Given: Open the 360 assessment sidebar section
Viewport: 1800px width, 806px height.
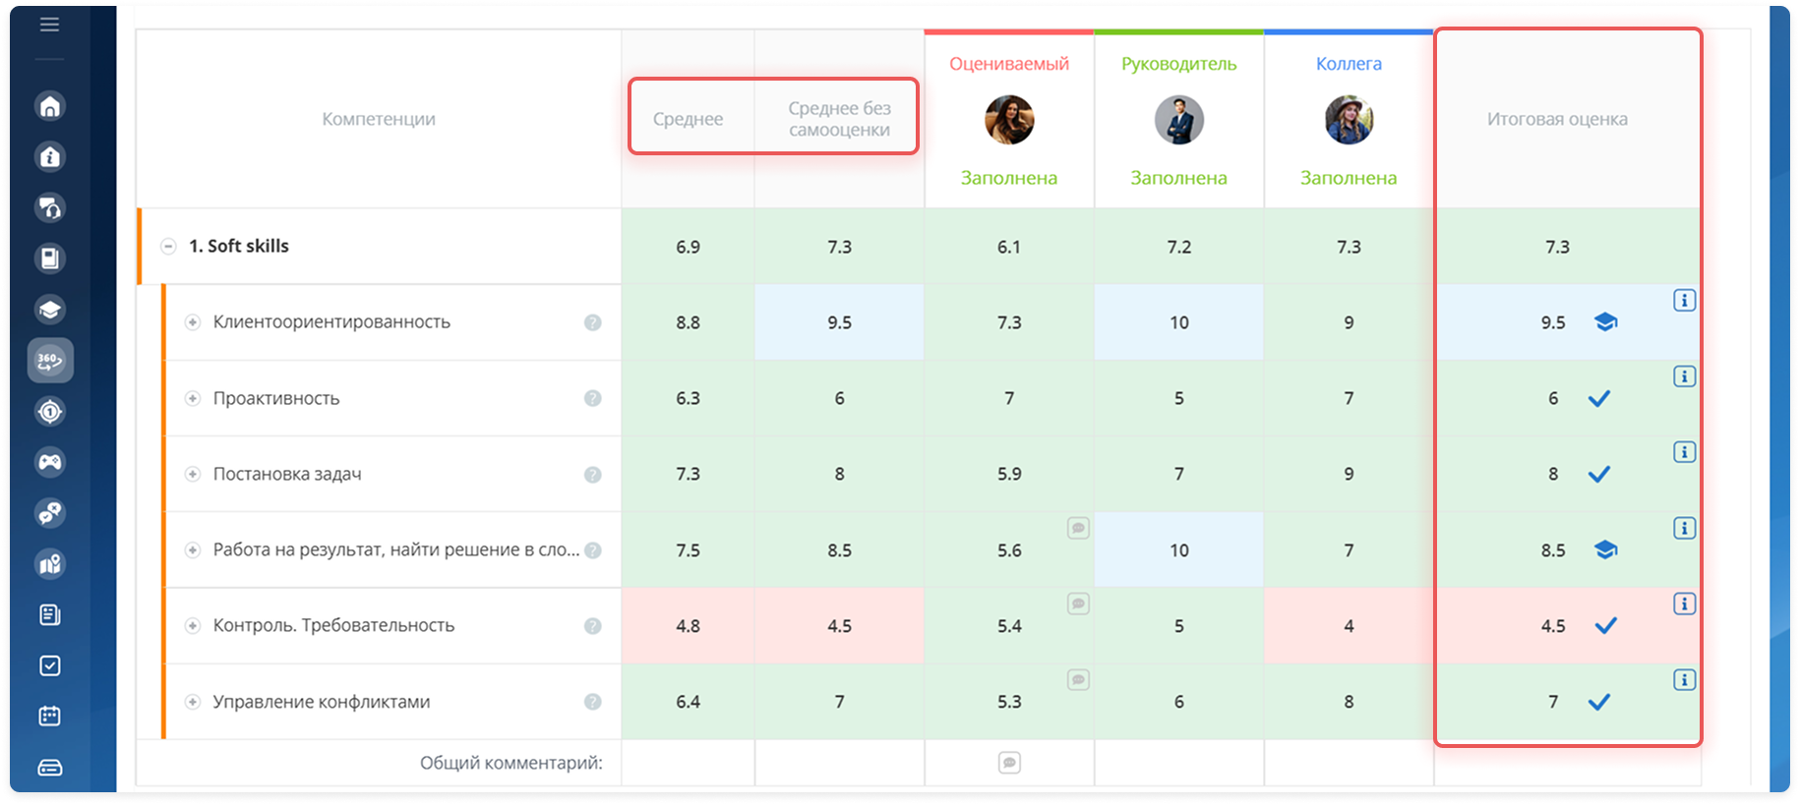Looking at the screenshot, I should [50, 361].
